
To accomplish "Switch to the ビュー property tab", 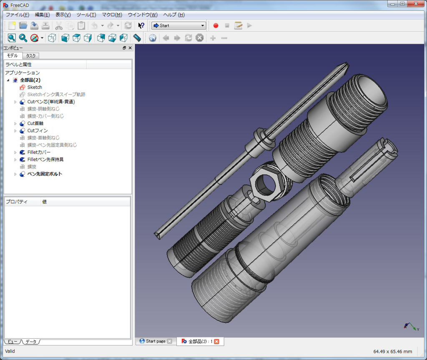I will coord(12,342).
